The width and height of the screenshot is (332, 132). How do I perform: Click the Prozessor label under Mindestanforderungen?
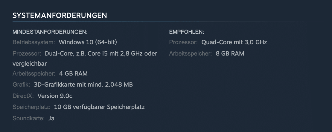click(27, 54)
